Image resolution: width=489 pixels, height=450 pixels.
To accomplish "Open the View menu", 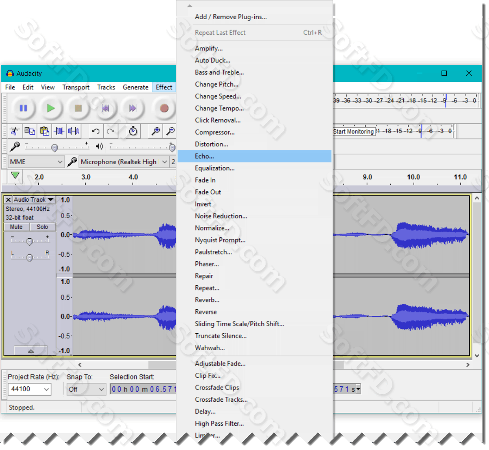I will pos(48,88).
